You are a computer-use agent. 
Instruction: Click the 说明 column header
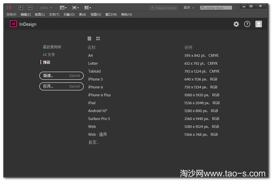click(188, 47)
